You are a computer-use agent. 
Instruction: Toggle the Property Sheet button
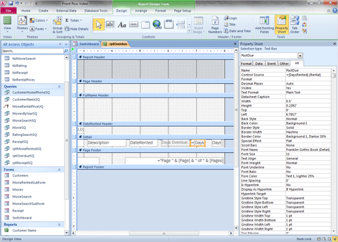(x=281, y=25)
